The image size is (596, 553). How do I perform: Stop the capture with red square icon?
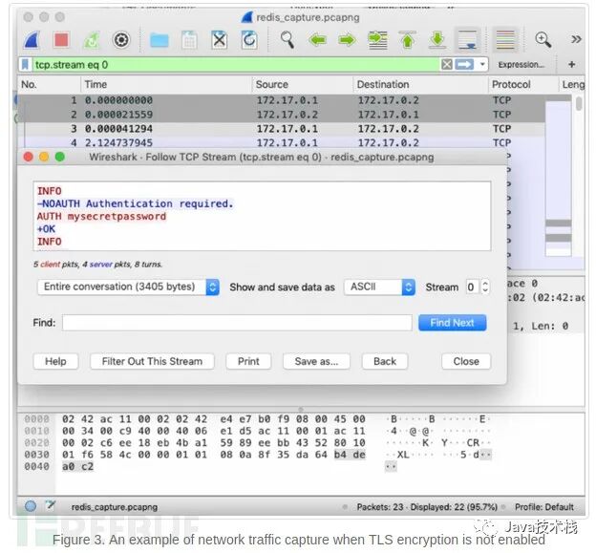click(x=61, y=40)
